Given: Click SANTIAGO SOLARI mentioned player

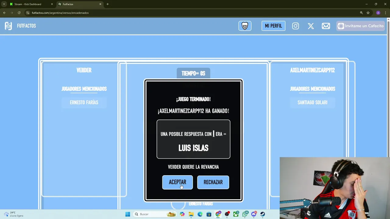Looking at the screenshot, I should click(x=312, y=103).
